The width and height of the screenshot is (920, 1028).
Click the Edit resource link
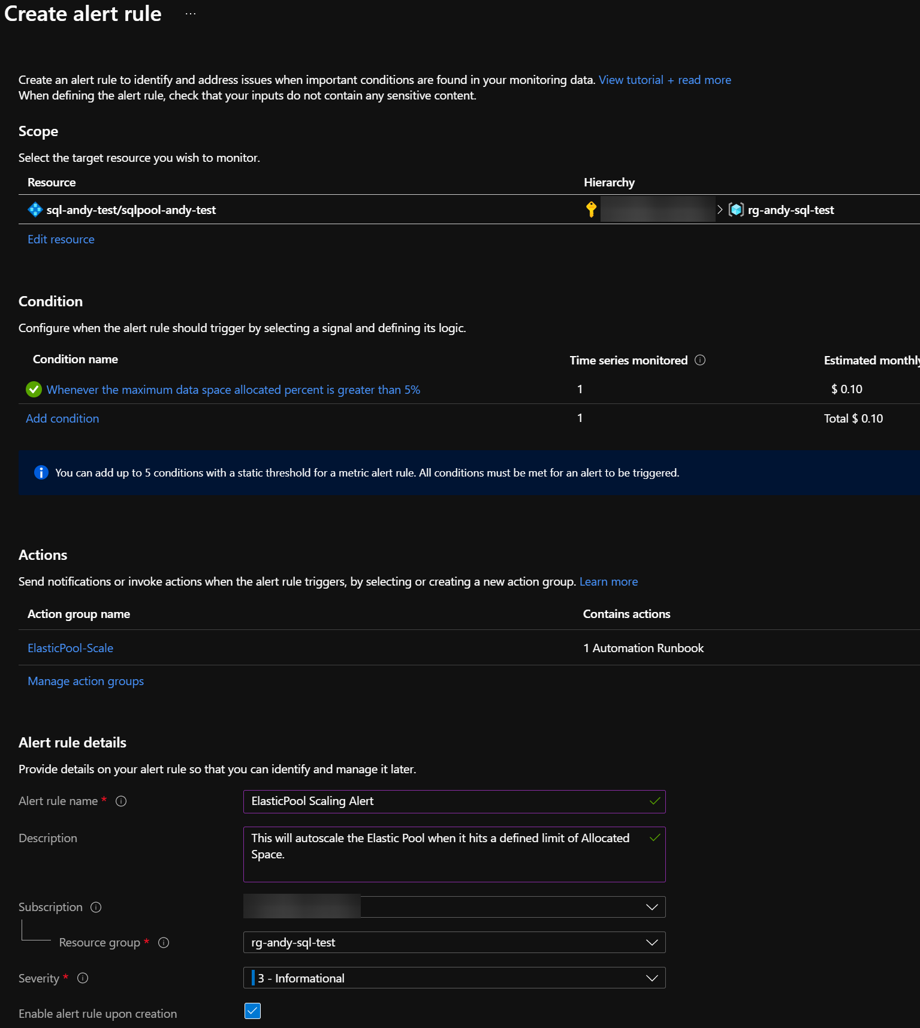point(61,239)
